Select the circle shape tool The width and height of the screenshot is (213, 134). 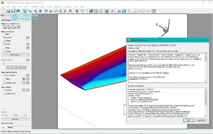tap(143, 11)
